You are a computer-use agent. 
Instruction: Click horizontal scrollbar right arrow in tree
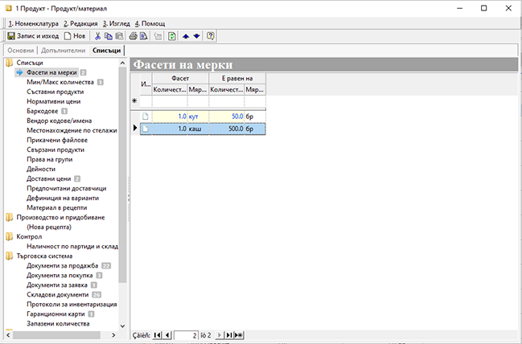[x=113, y=335]
